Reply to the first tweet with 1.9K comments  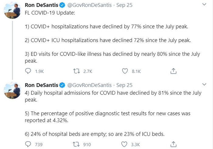pyautogui.click(x=28, y=71)
